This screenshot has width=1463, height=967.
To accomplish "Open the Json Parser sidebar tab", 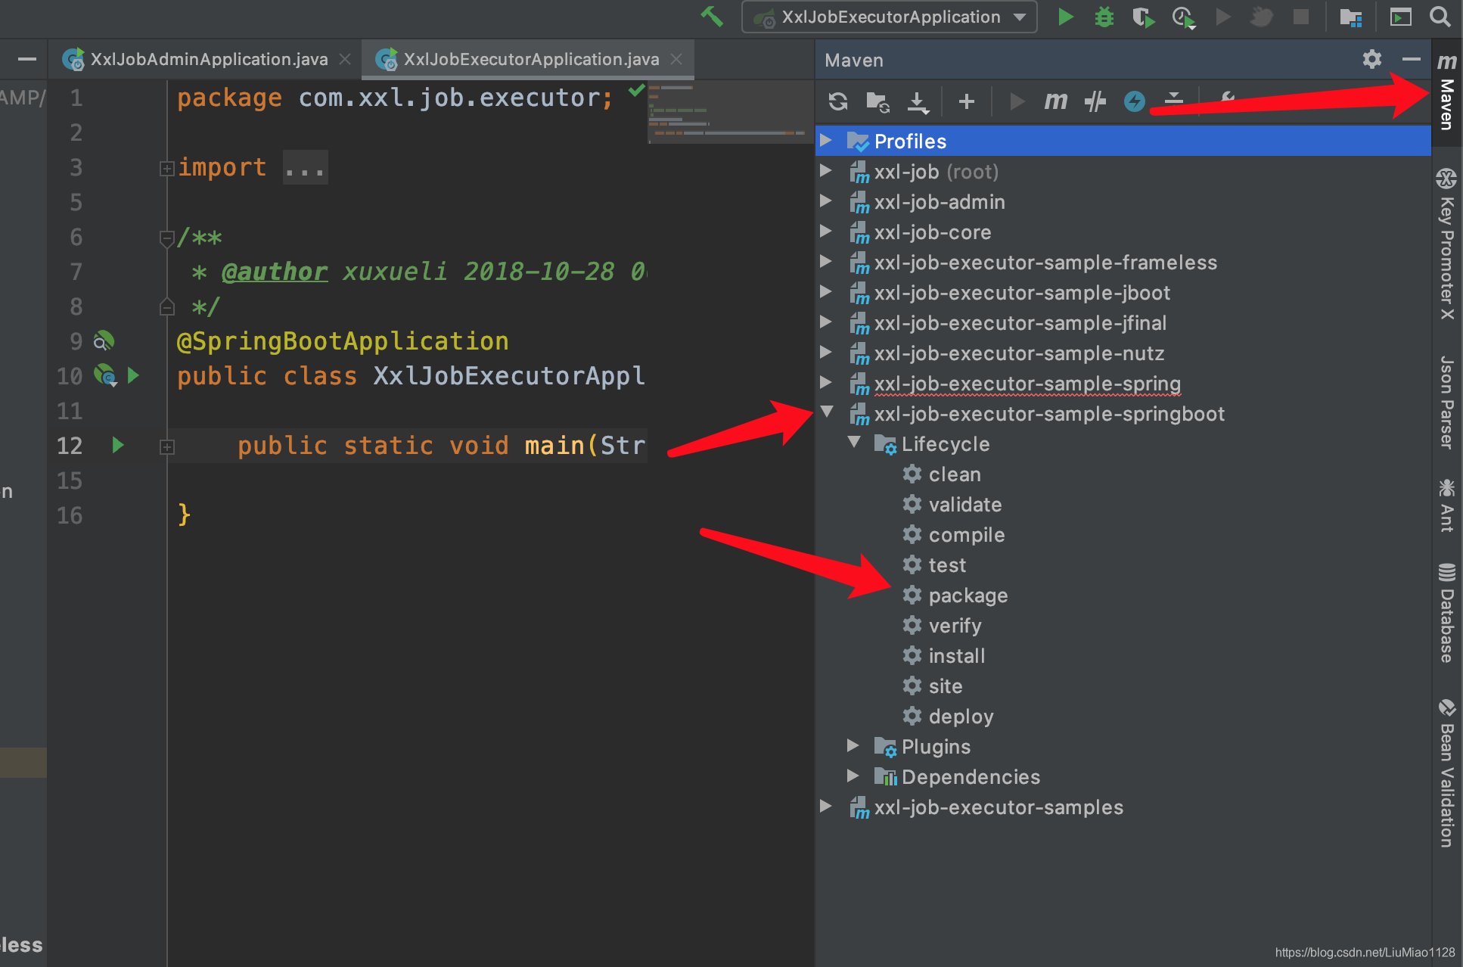I will [x=1446, y=402].
